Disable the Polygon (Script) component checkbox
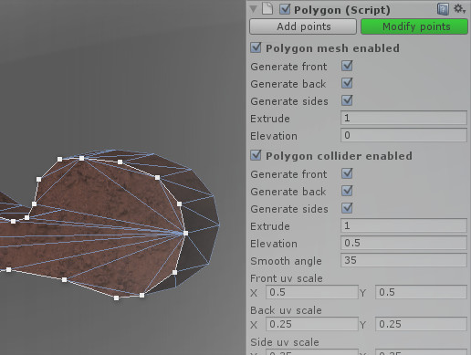Viewport: 471px width, 355px height. click(x=285, y=9)
